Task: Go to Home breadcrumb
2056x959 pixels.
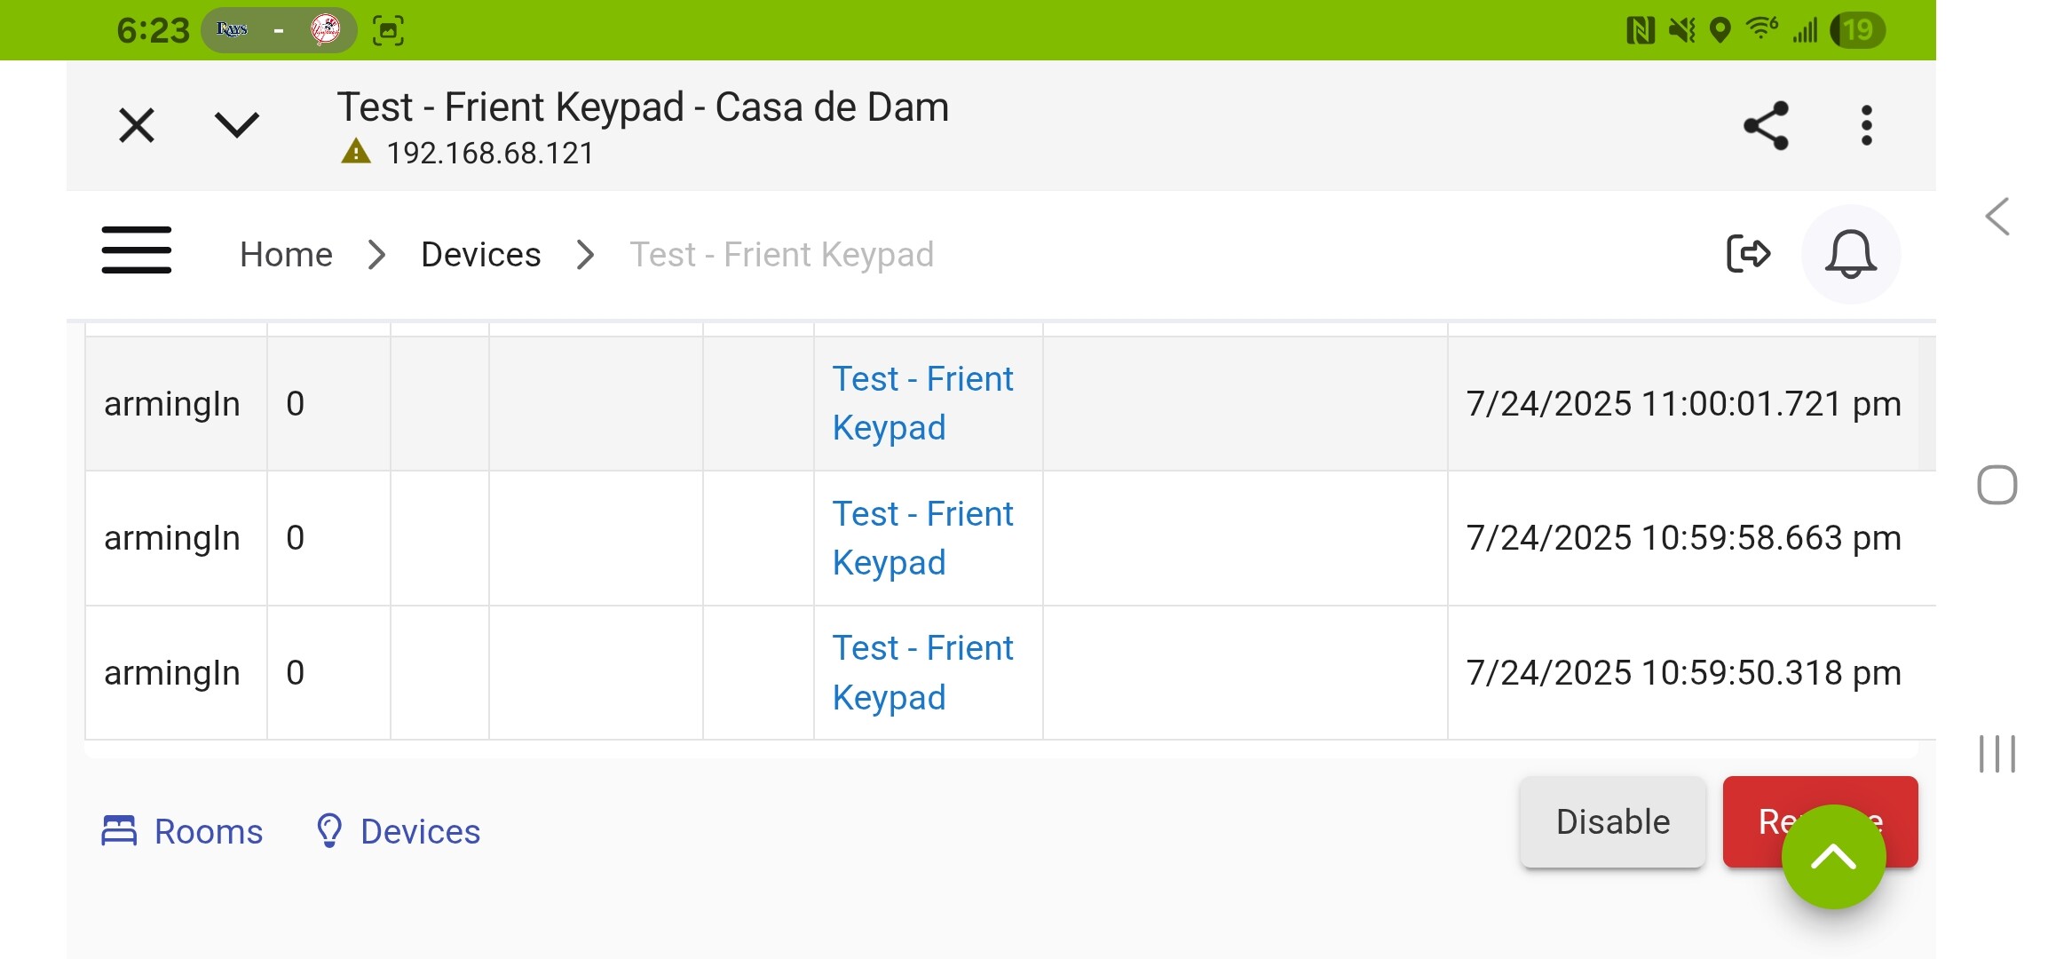Action: click(286, 255)
